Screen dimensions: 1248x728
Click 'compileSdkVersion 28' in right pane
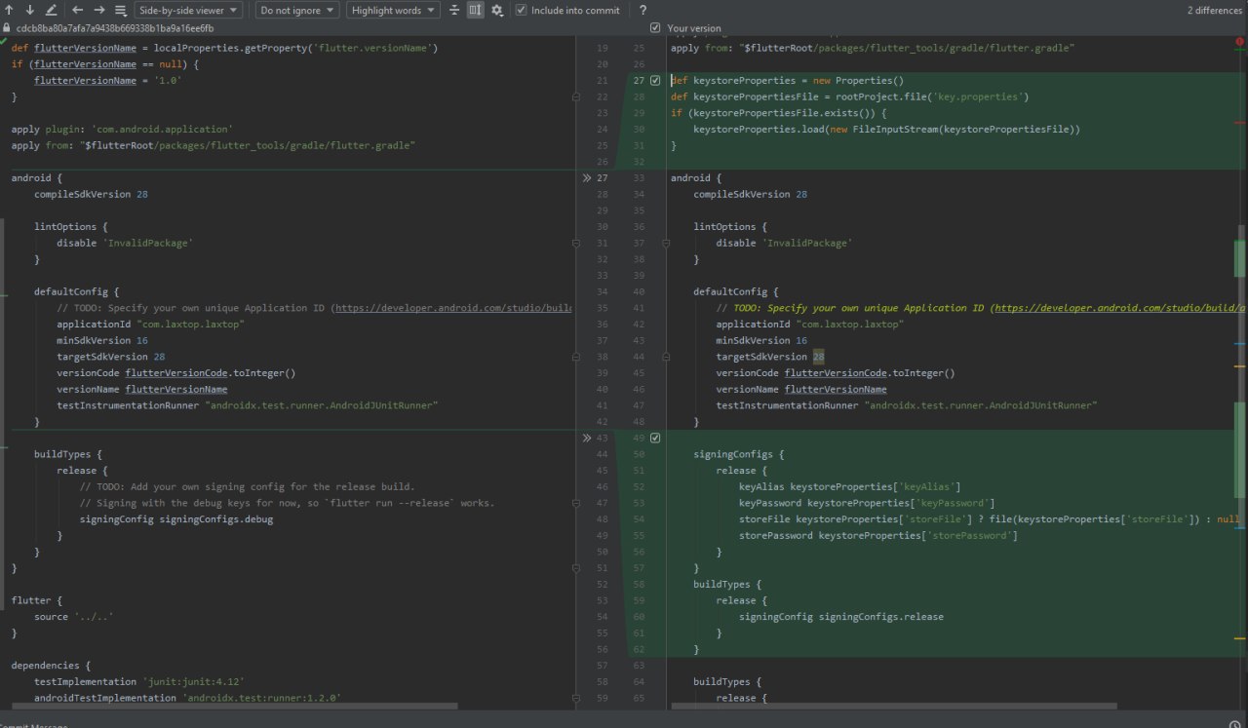[x=750, y=195]
